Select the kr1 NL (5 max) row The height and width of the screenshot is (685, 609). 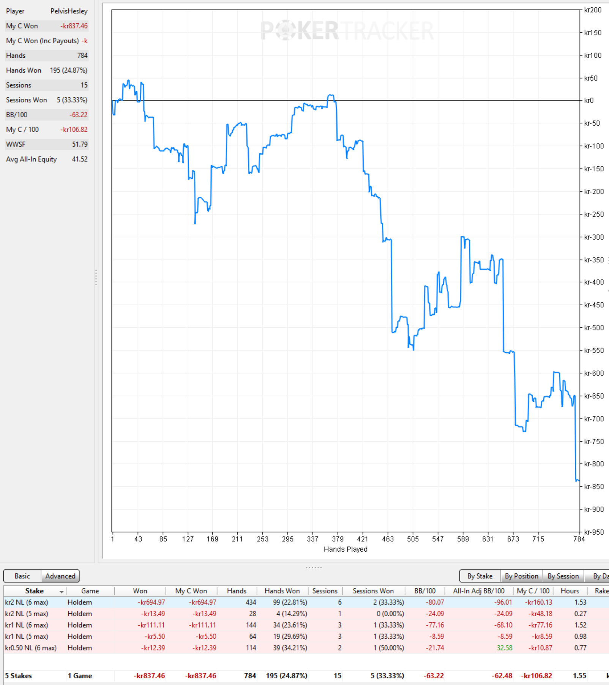[306, 636]
